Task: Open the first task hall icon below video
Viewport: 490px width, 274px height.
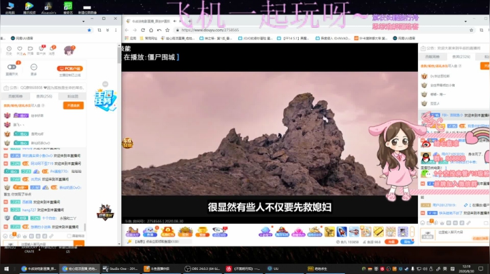Action: tap(133, 232)
